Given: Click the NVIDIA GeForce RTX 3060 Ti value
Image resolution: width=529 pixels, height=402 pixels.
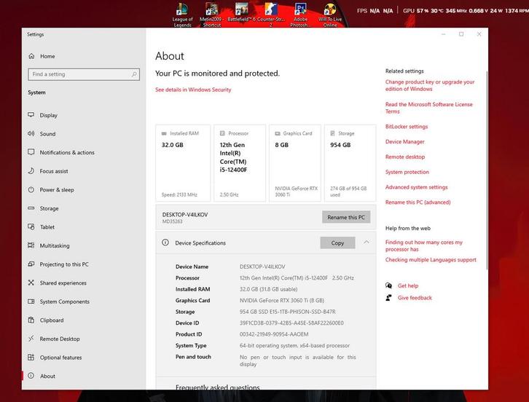Looking at the screenshot, I should point(282,300).
